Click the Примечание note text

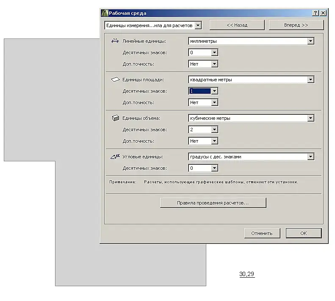(204, 182)
